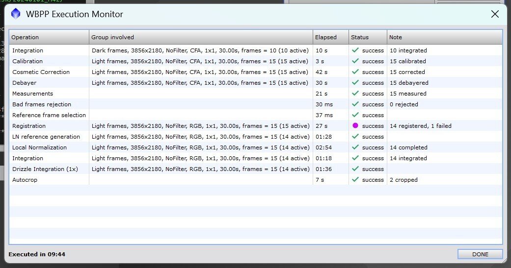Click the green checkmark in LN reference generation row
This screenshot has width=511, height=268.
[x=355, y=136]
